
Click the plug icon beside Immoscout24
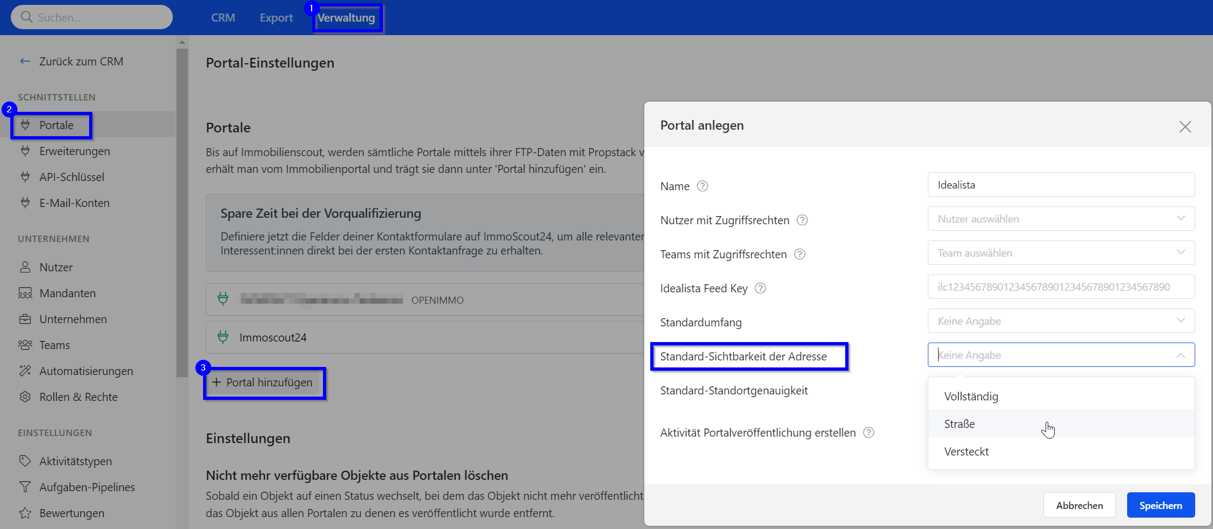tap(223, 337)
